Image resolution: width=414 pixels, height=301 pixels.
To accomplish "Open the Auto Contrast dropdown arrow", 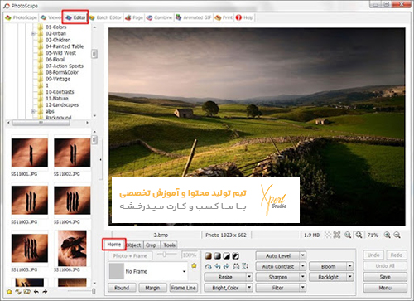I will [x=303, y=266].
